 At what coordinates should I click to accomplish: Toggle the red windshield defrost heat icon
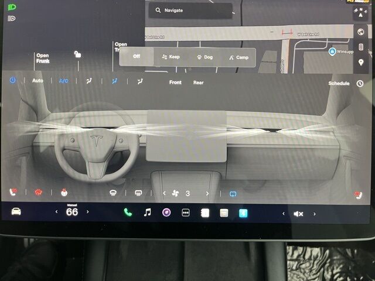click(38, 192)
